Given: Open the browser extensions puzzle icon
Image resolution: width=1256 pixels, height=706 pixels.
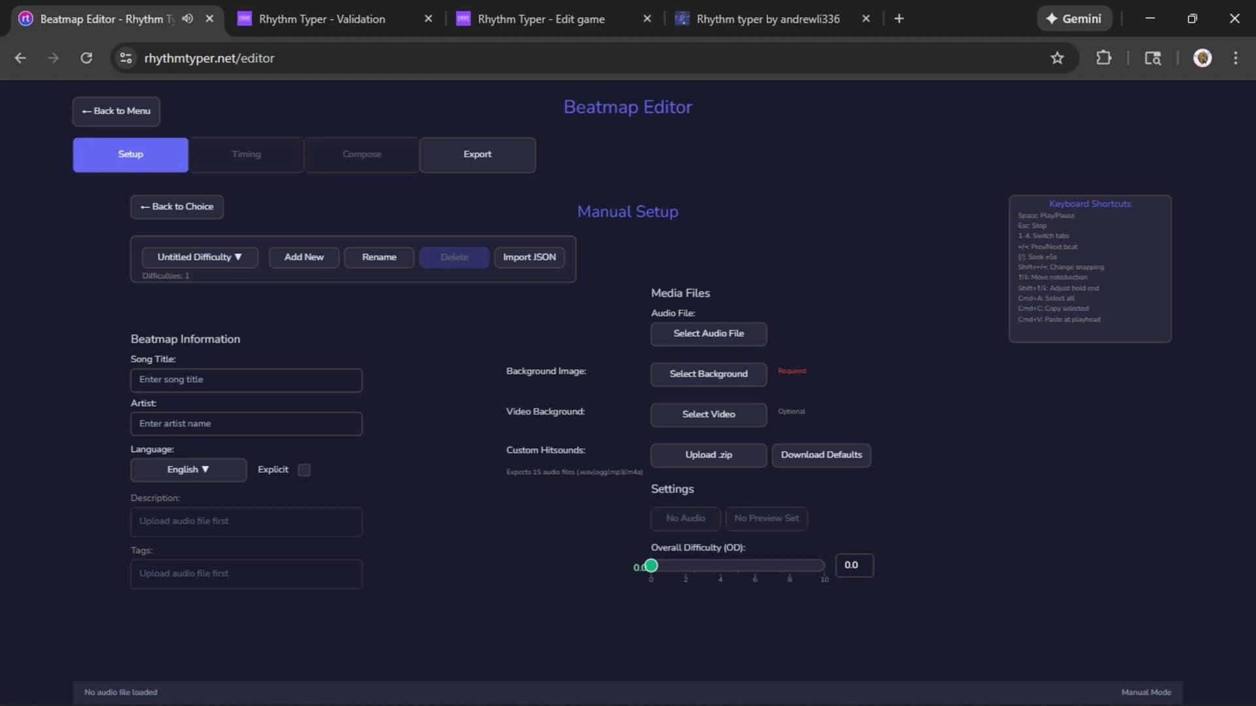Looking at the screenshot, I should pyautogui.click(x=1104, y=58).
